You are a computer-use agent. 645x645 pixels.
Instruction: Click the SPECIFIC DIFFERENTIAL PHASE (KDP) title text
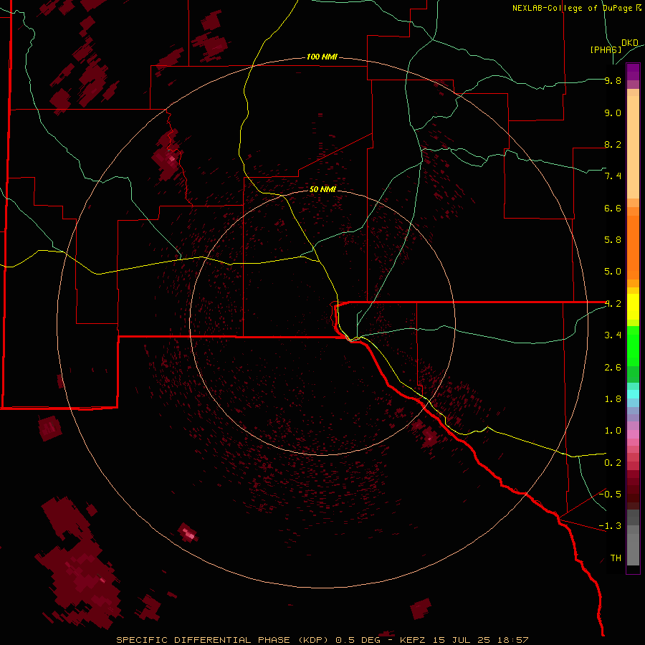pyautogui.click(x=222, y=640)
